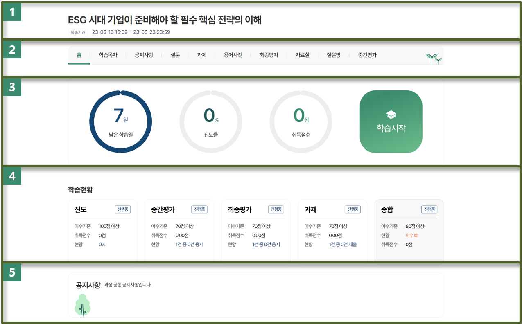Click 1건 중 0건 제출 in 과제 card
Viewport: 522px width, 324px height.
[x=343, y=245]
